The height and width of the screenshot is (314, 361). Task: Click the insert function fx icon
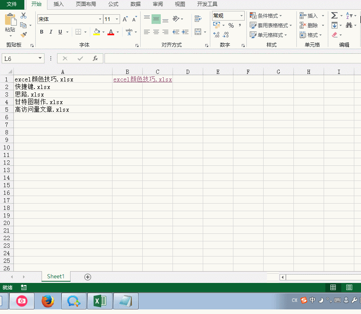(x=95, y=58)
